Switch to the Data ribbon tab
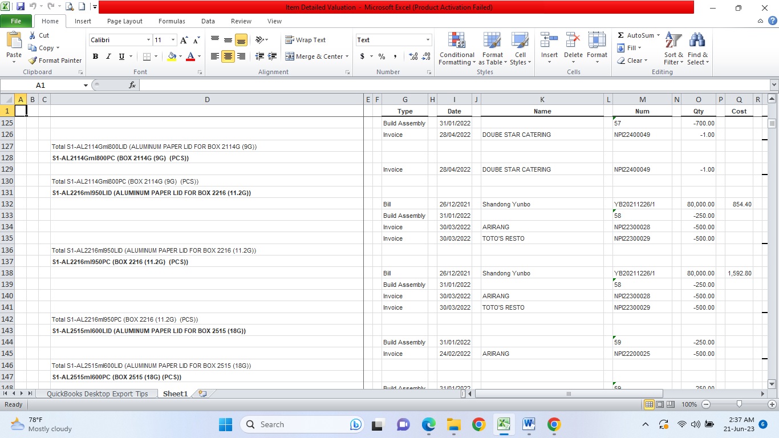This screenshot has width=779, height=438. [208, 21]
